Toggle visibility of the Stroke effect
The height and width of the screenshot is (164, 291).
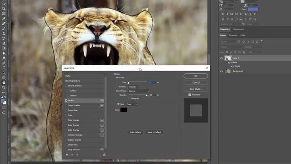click(x=232, y=66)
